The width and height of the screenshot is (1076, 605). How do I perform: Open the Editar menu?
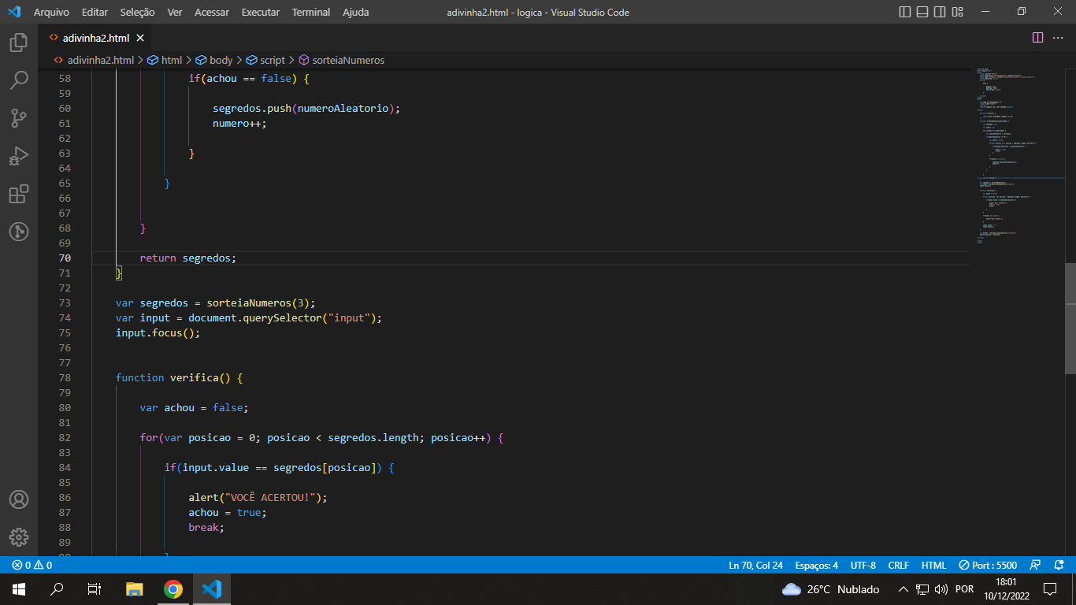[x=95, y=12]
